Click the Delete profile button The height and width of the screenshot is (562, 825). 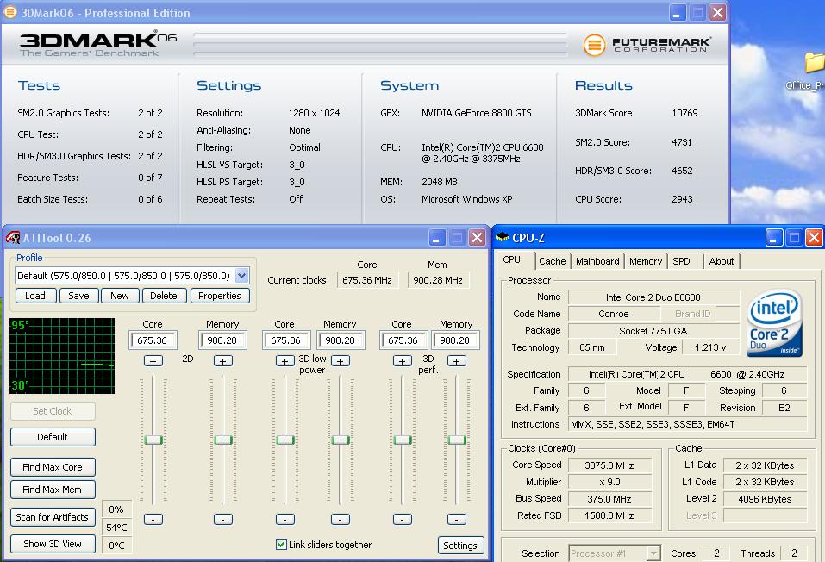click(164, 296)
